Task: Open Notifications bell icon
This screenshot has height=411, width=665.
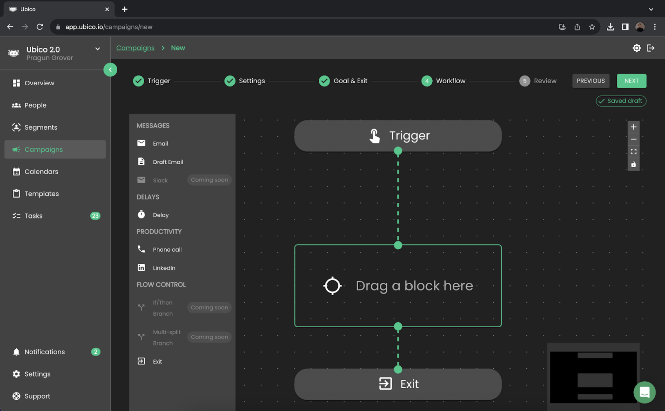Action: [16, 352]
